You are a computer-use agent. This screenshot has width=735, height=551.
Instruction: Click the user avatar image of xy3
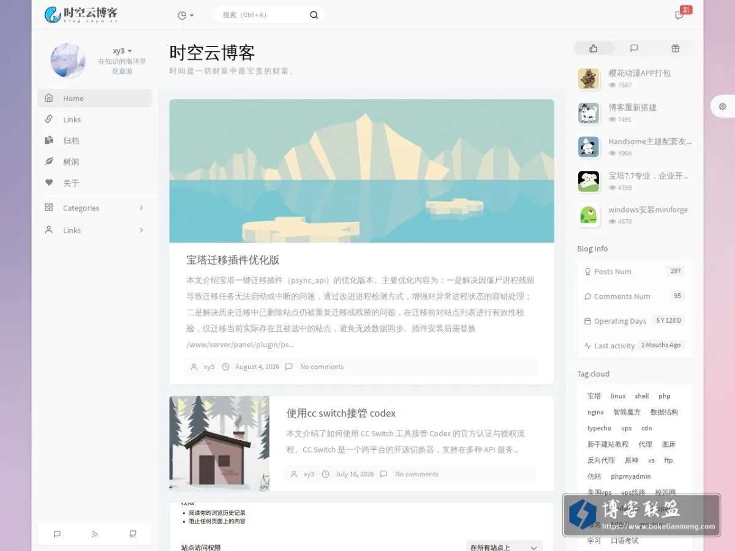pos(67,60)
